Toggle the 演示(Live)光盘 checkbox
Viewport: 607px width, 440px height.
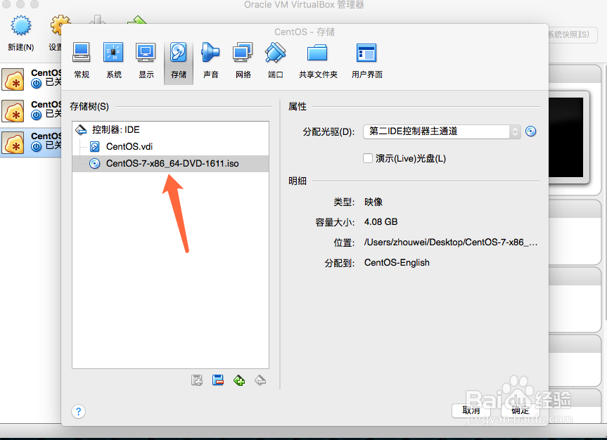tap(368, 158)
